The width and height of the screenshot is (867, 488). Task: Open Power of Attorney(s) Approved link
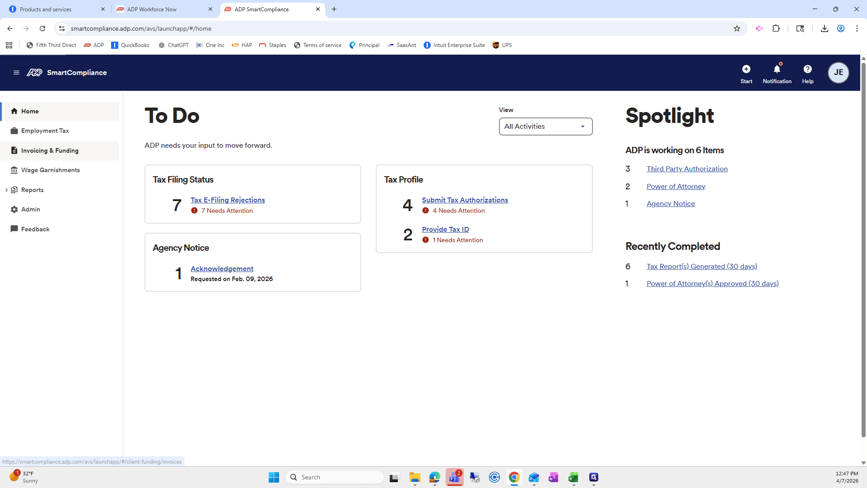[x=713, y=283]
